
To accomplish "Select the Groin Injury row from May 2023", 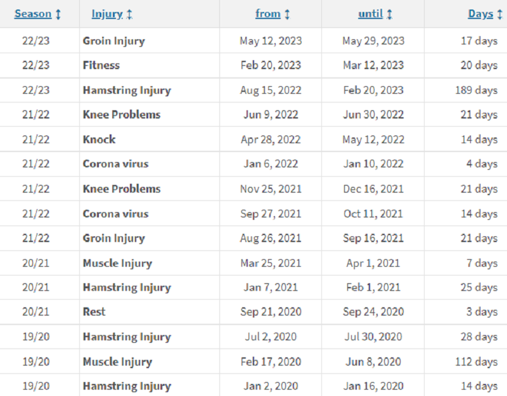I will (x=253, y=41).
